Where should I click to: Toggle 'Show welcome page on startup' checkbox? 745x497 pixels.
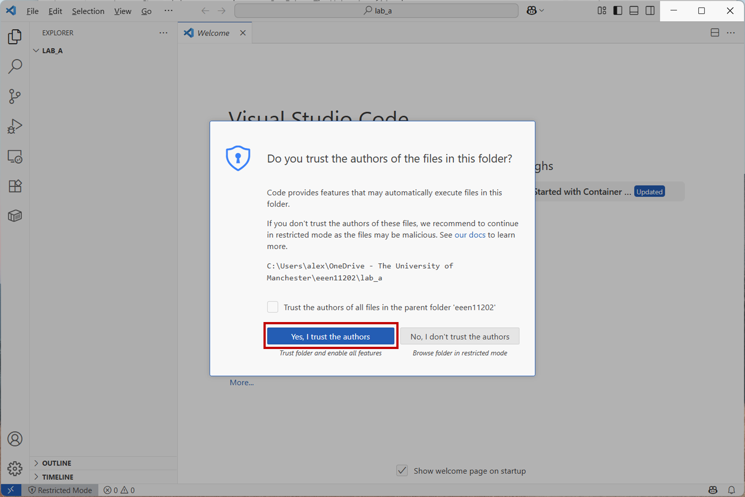tap(402, 470)
